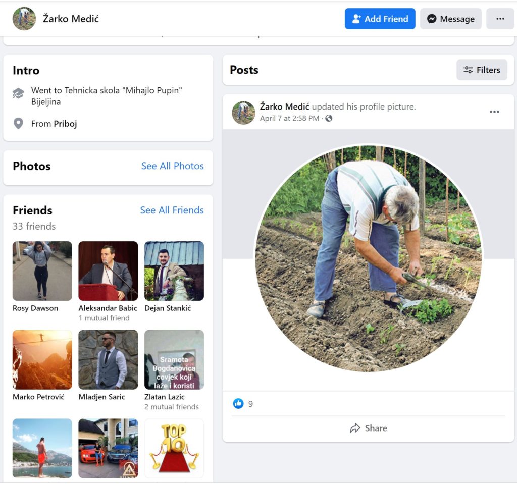Click the globe privacy icon on post
Viewport: 517px width, 484px height.
pyautogui.click(x=329, y=119)
